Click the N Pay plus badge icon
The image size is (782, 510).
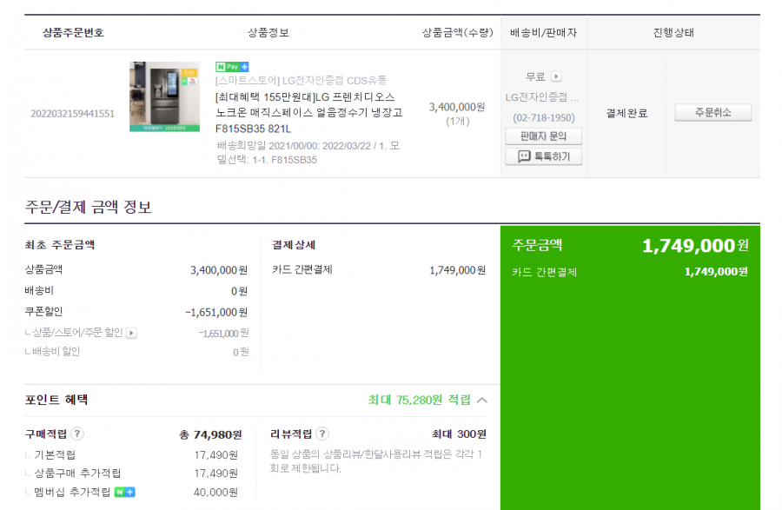coord(232,67)
